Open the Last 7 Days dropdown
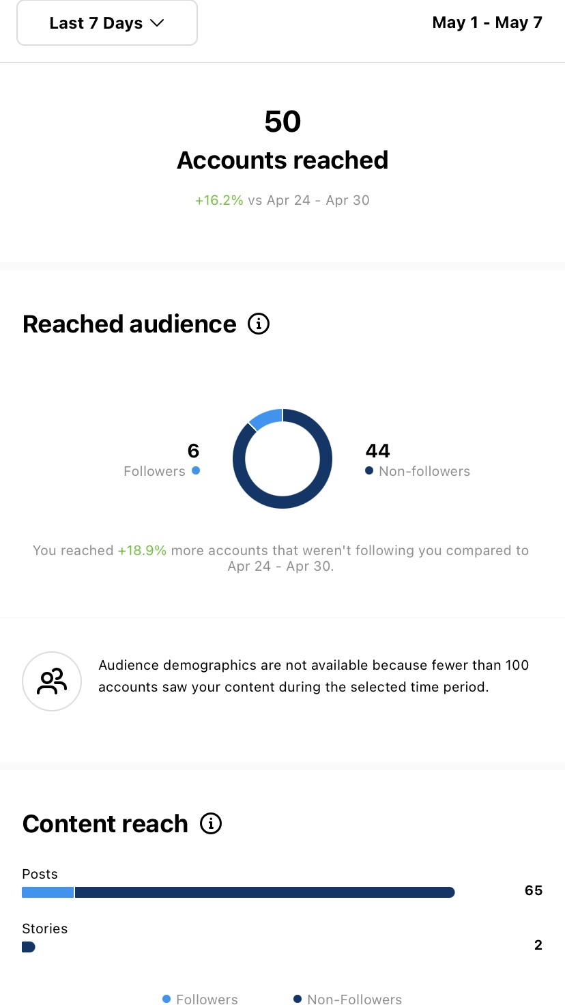This screenshot has height=1005, width=565. (106, 23)
